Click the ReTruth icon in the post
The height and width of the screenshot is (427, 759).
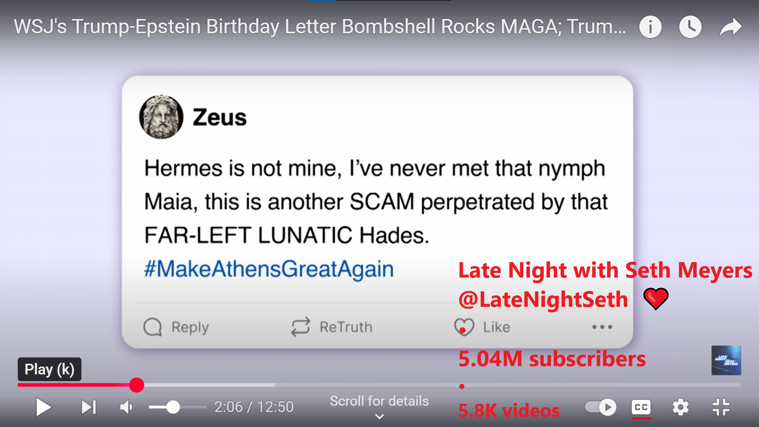[x=300, y=327]
